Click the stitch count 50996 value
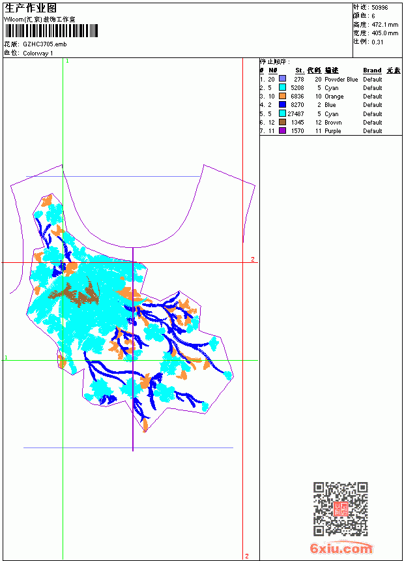The height and width of the screenshot is (561, 404). click(380, 8)
